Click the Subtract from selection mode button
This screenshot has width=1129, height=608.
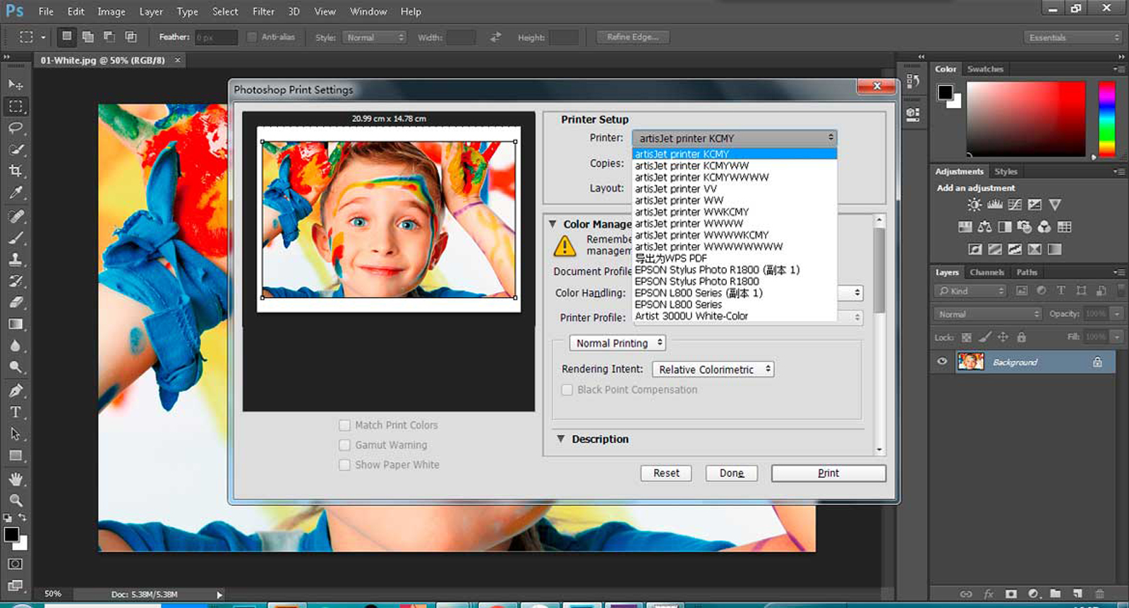[x=109, y=36]
